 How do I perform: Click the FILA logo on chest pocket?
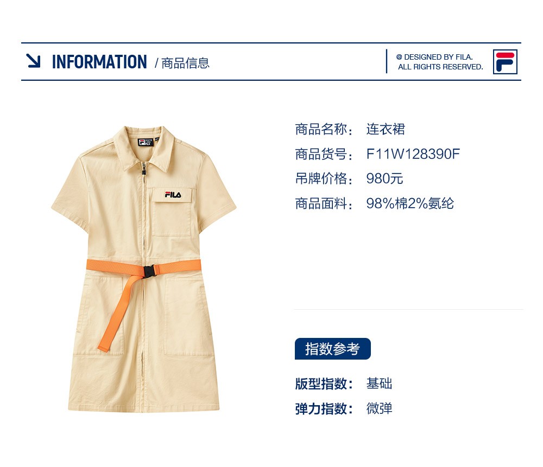(x=173, y=195)
